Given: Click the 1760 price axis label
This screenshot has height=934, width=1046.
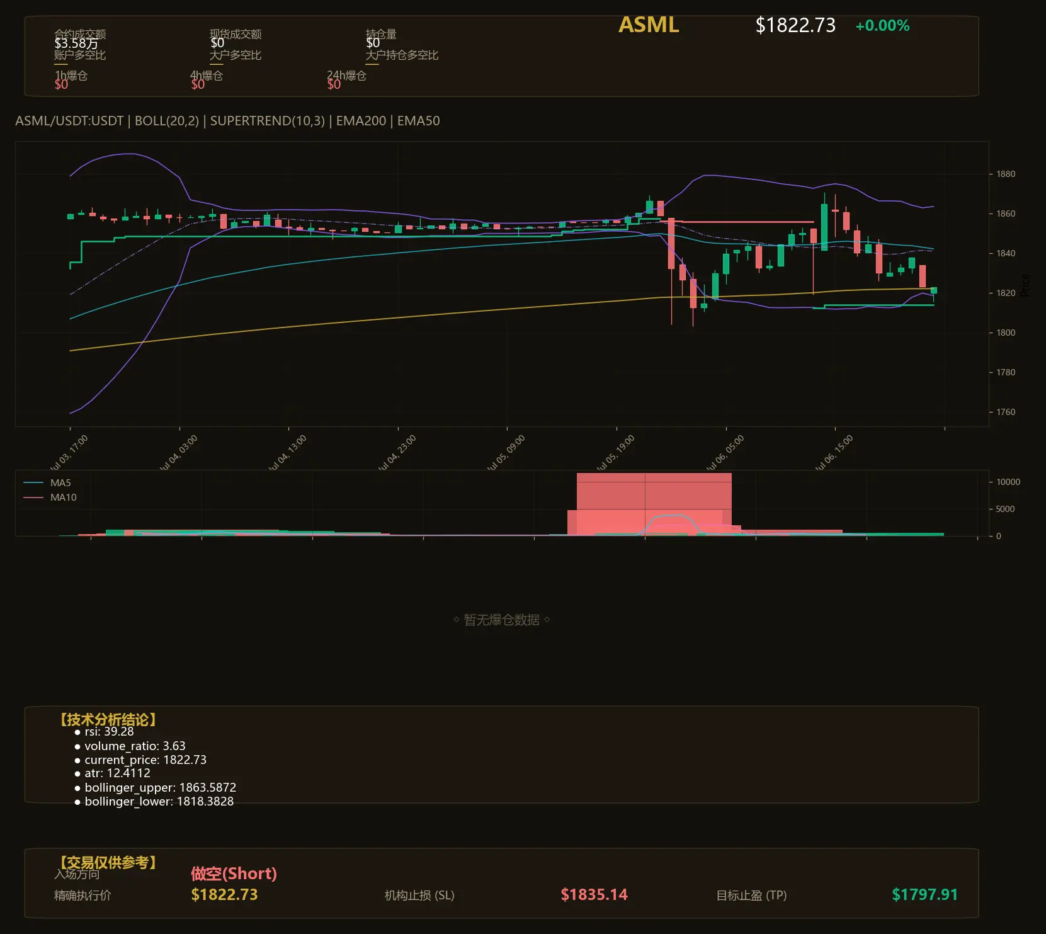Looking at the screenshot, I should pos(1006,412).
